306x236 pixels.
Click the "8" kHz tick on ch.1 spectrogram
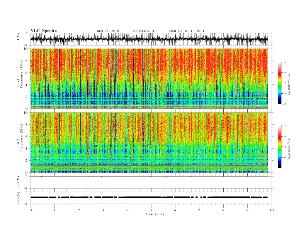point(27,61)
